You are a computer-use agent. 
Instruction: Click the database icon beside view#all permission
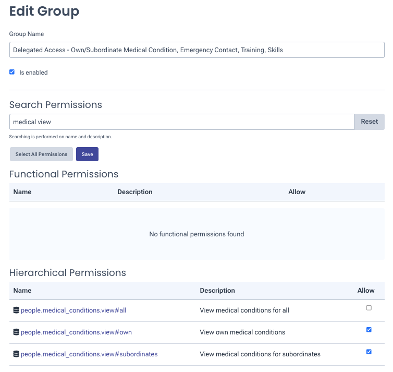[16, 310]
